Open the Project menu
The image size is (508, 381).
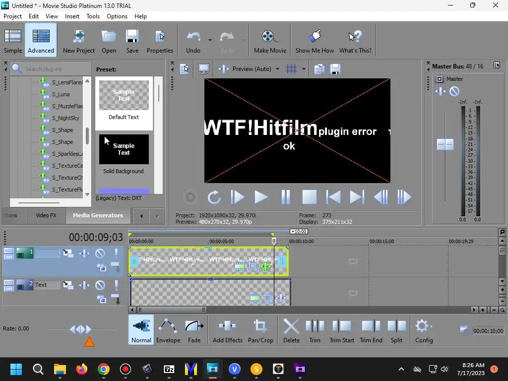coord(12,16)
